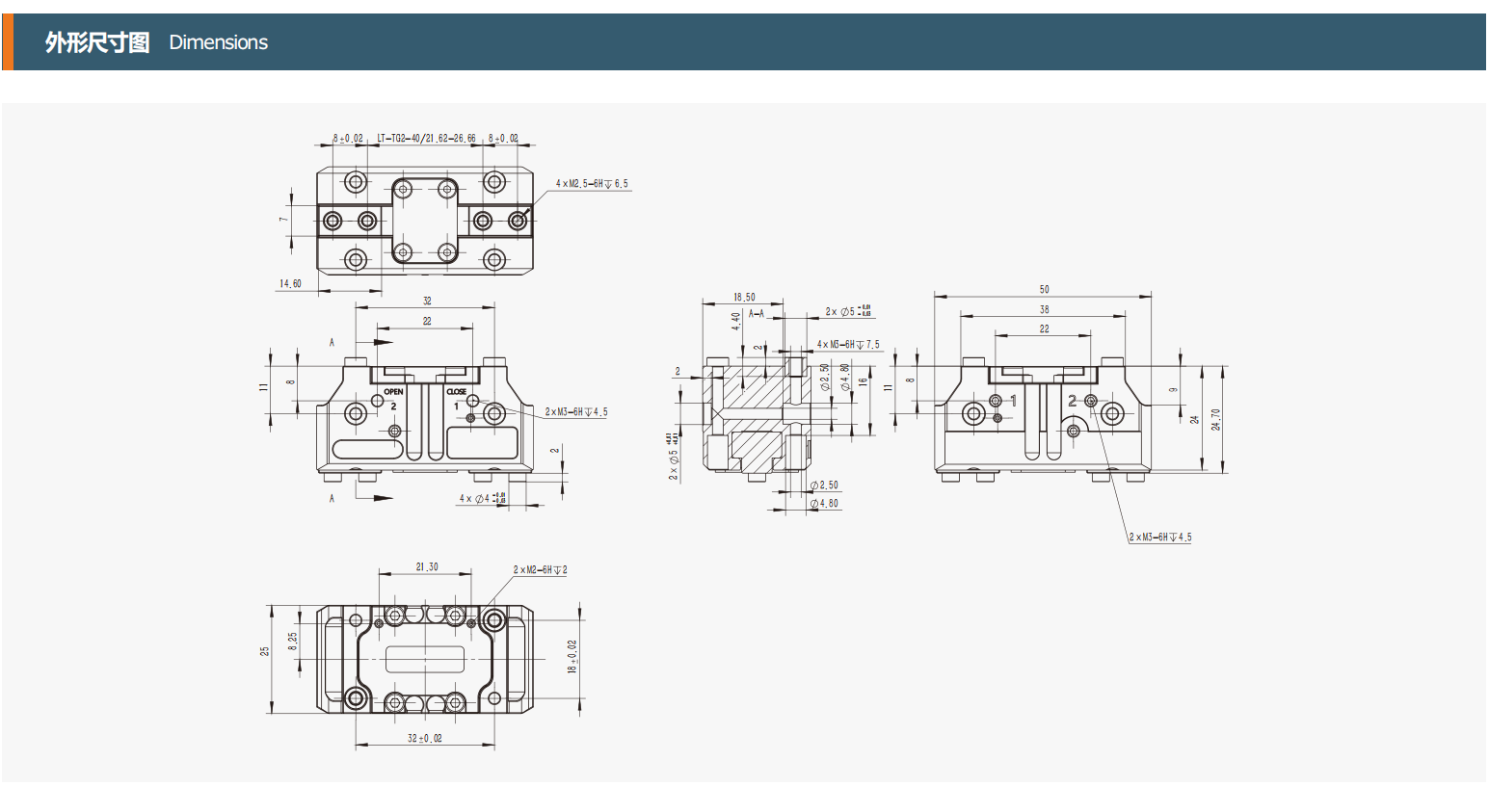Click '2×M3-6H▽4.5' callout beside OPEN/CLOSE view
1489x787 pixels.
[x=575, y=411]
